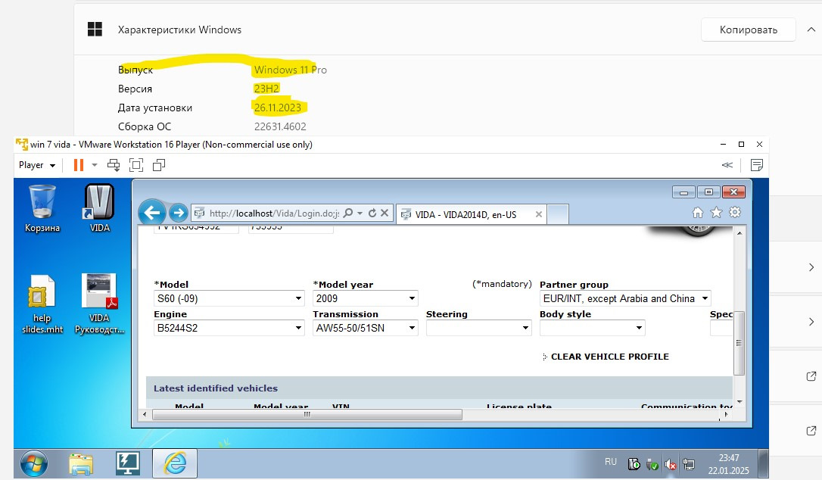Open help slides.mht file on desktop

click(42, 303)
